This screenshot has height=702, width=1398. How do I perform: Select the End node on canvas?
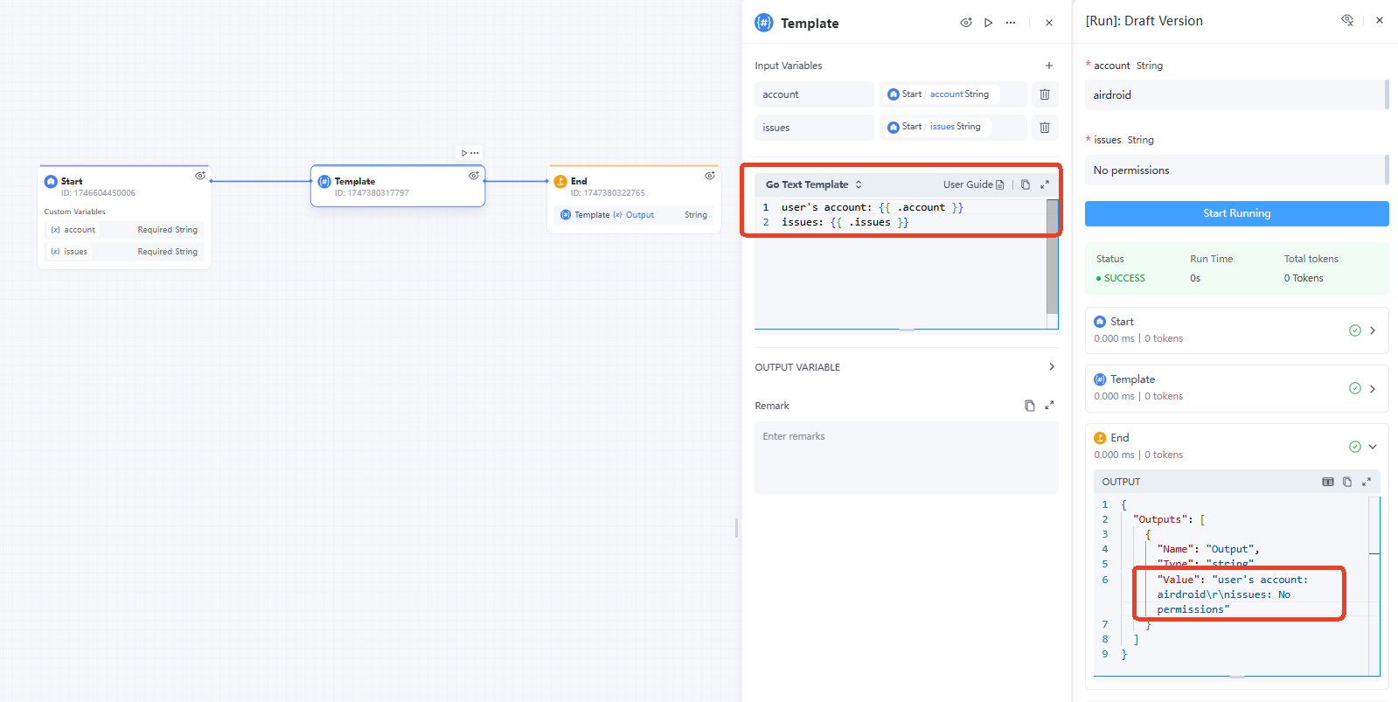point(633,199)
